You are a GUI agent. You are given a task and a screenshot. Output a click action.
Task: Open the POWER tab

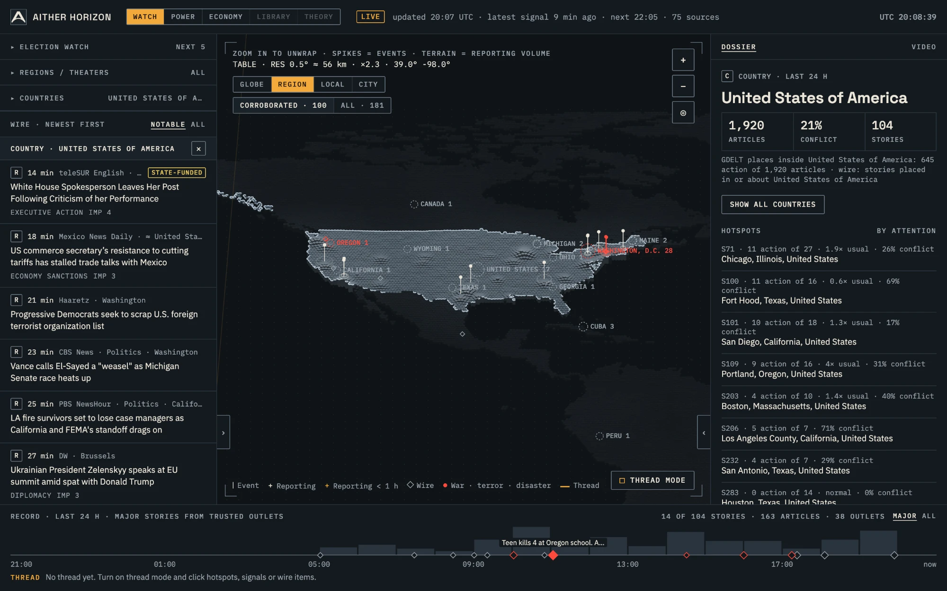pos(183,17)
